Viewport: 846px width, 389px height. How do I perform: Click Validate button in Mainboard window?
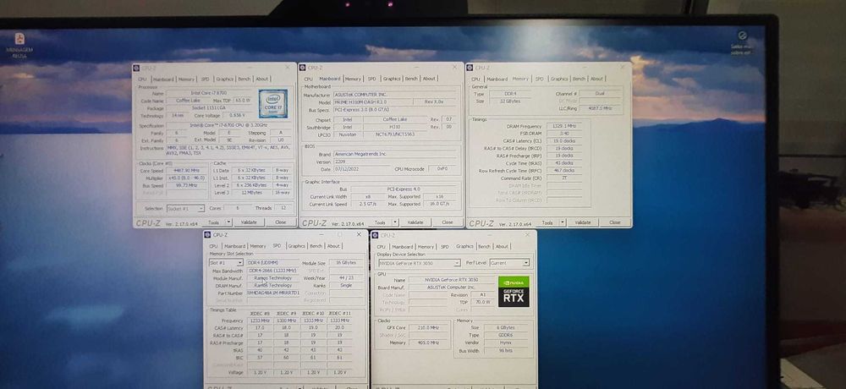pos(415,222)
